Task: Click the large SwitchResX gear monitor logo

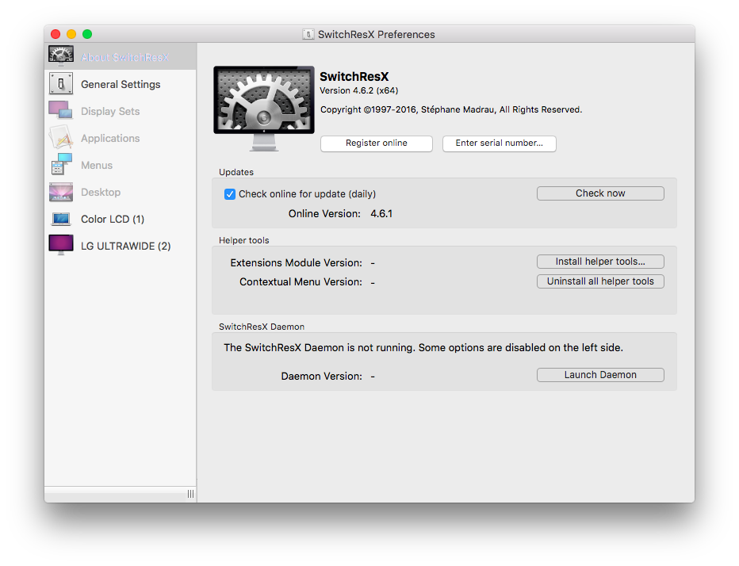Action: (x=263, y=106)
